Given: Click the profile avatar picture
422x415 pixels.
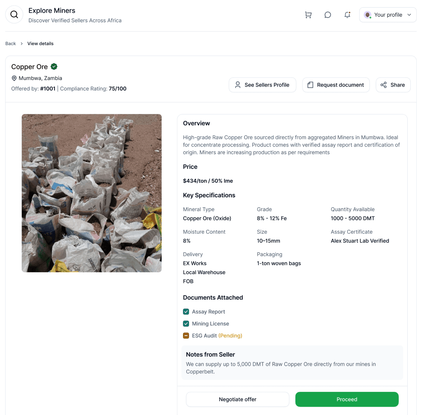Looking at the screenshot, I should coord(367,15).
